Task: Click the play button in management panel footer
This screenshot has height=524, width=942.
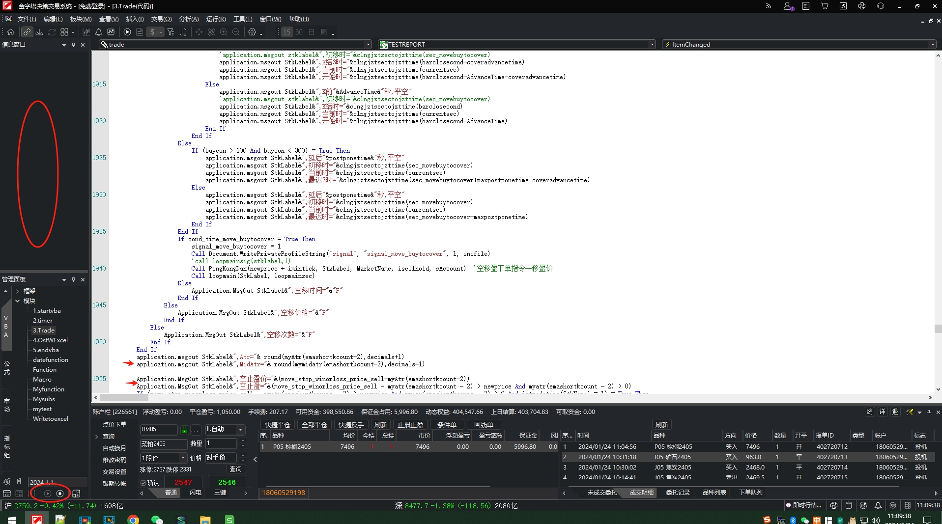Action: [48, 494]
